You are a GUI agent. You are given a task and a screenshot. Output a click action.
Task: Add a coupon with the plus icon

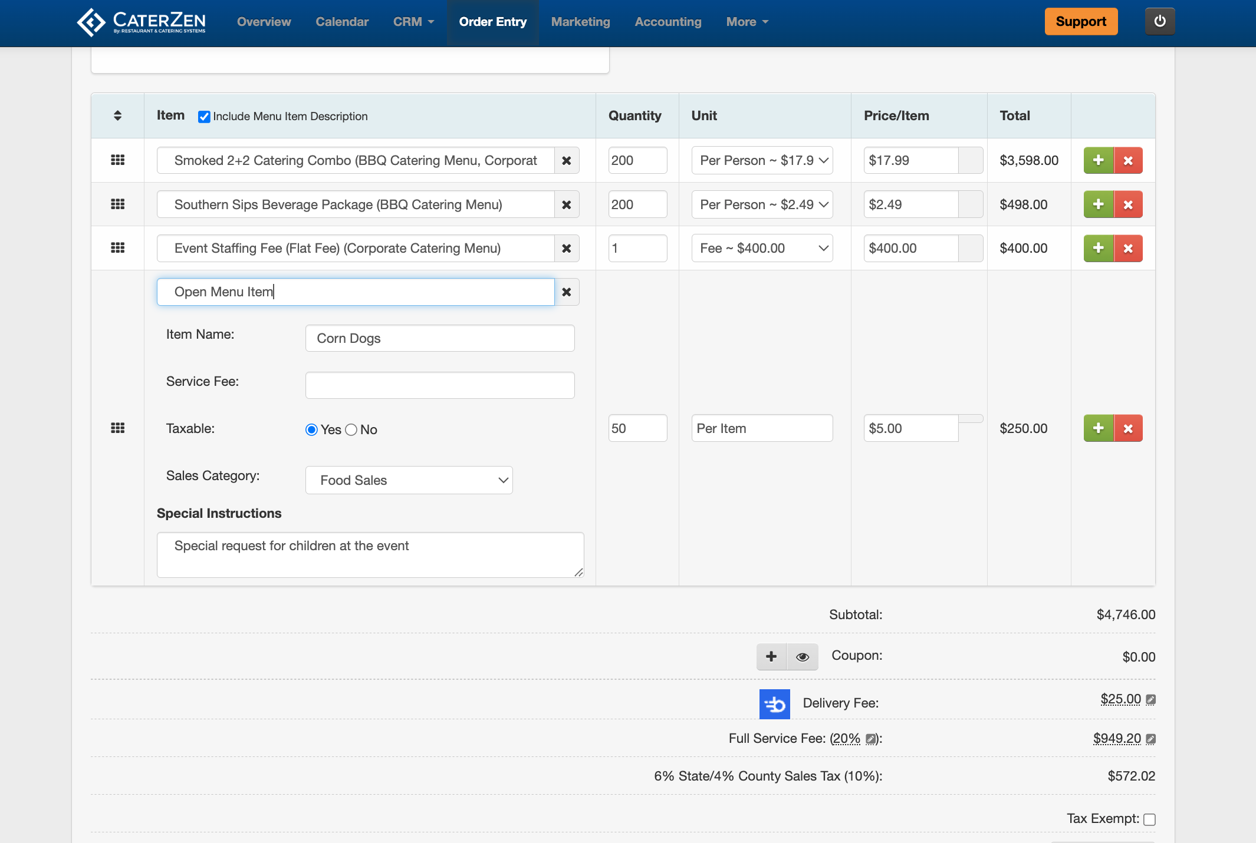(771, 657)
